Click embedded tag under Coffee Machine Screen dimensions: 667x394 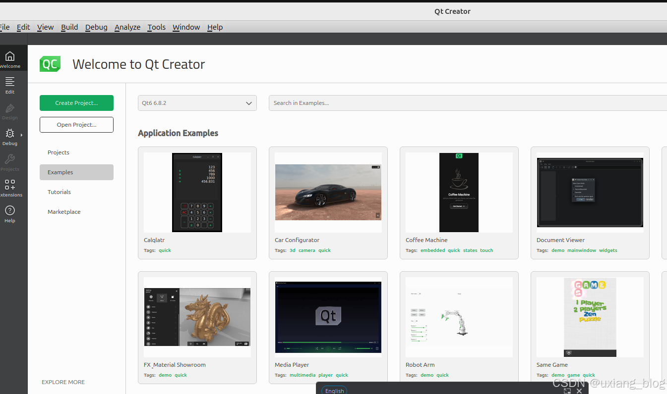point(433,250)
